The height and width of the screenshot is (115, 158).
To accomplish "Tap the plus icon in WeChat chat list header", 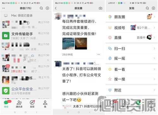I will tap(47, 8).
